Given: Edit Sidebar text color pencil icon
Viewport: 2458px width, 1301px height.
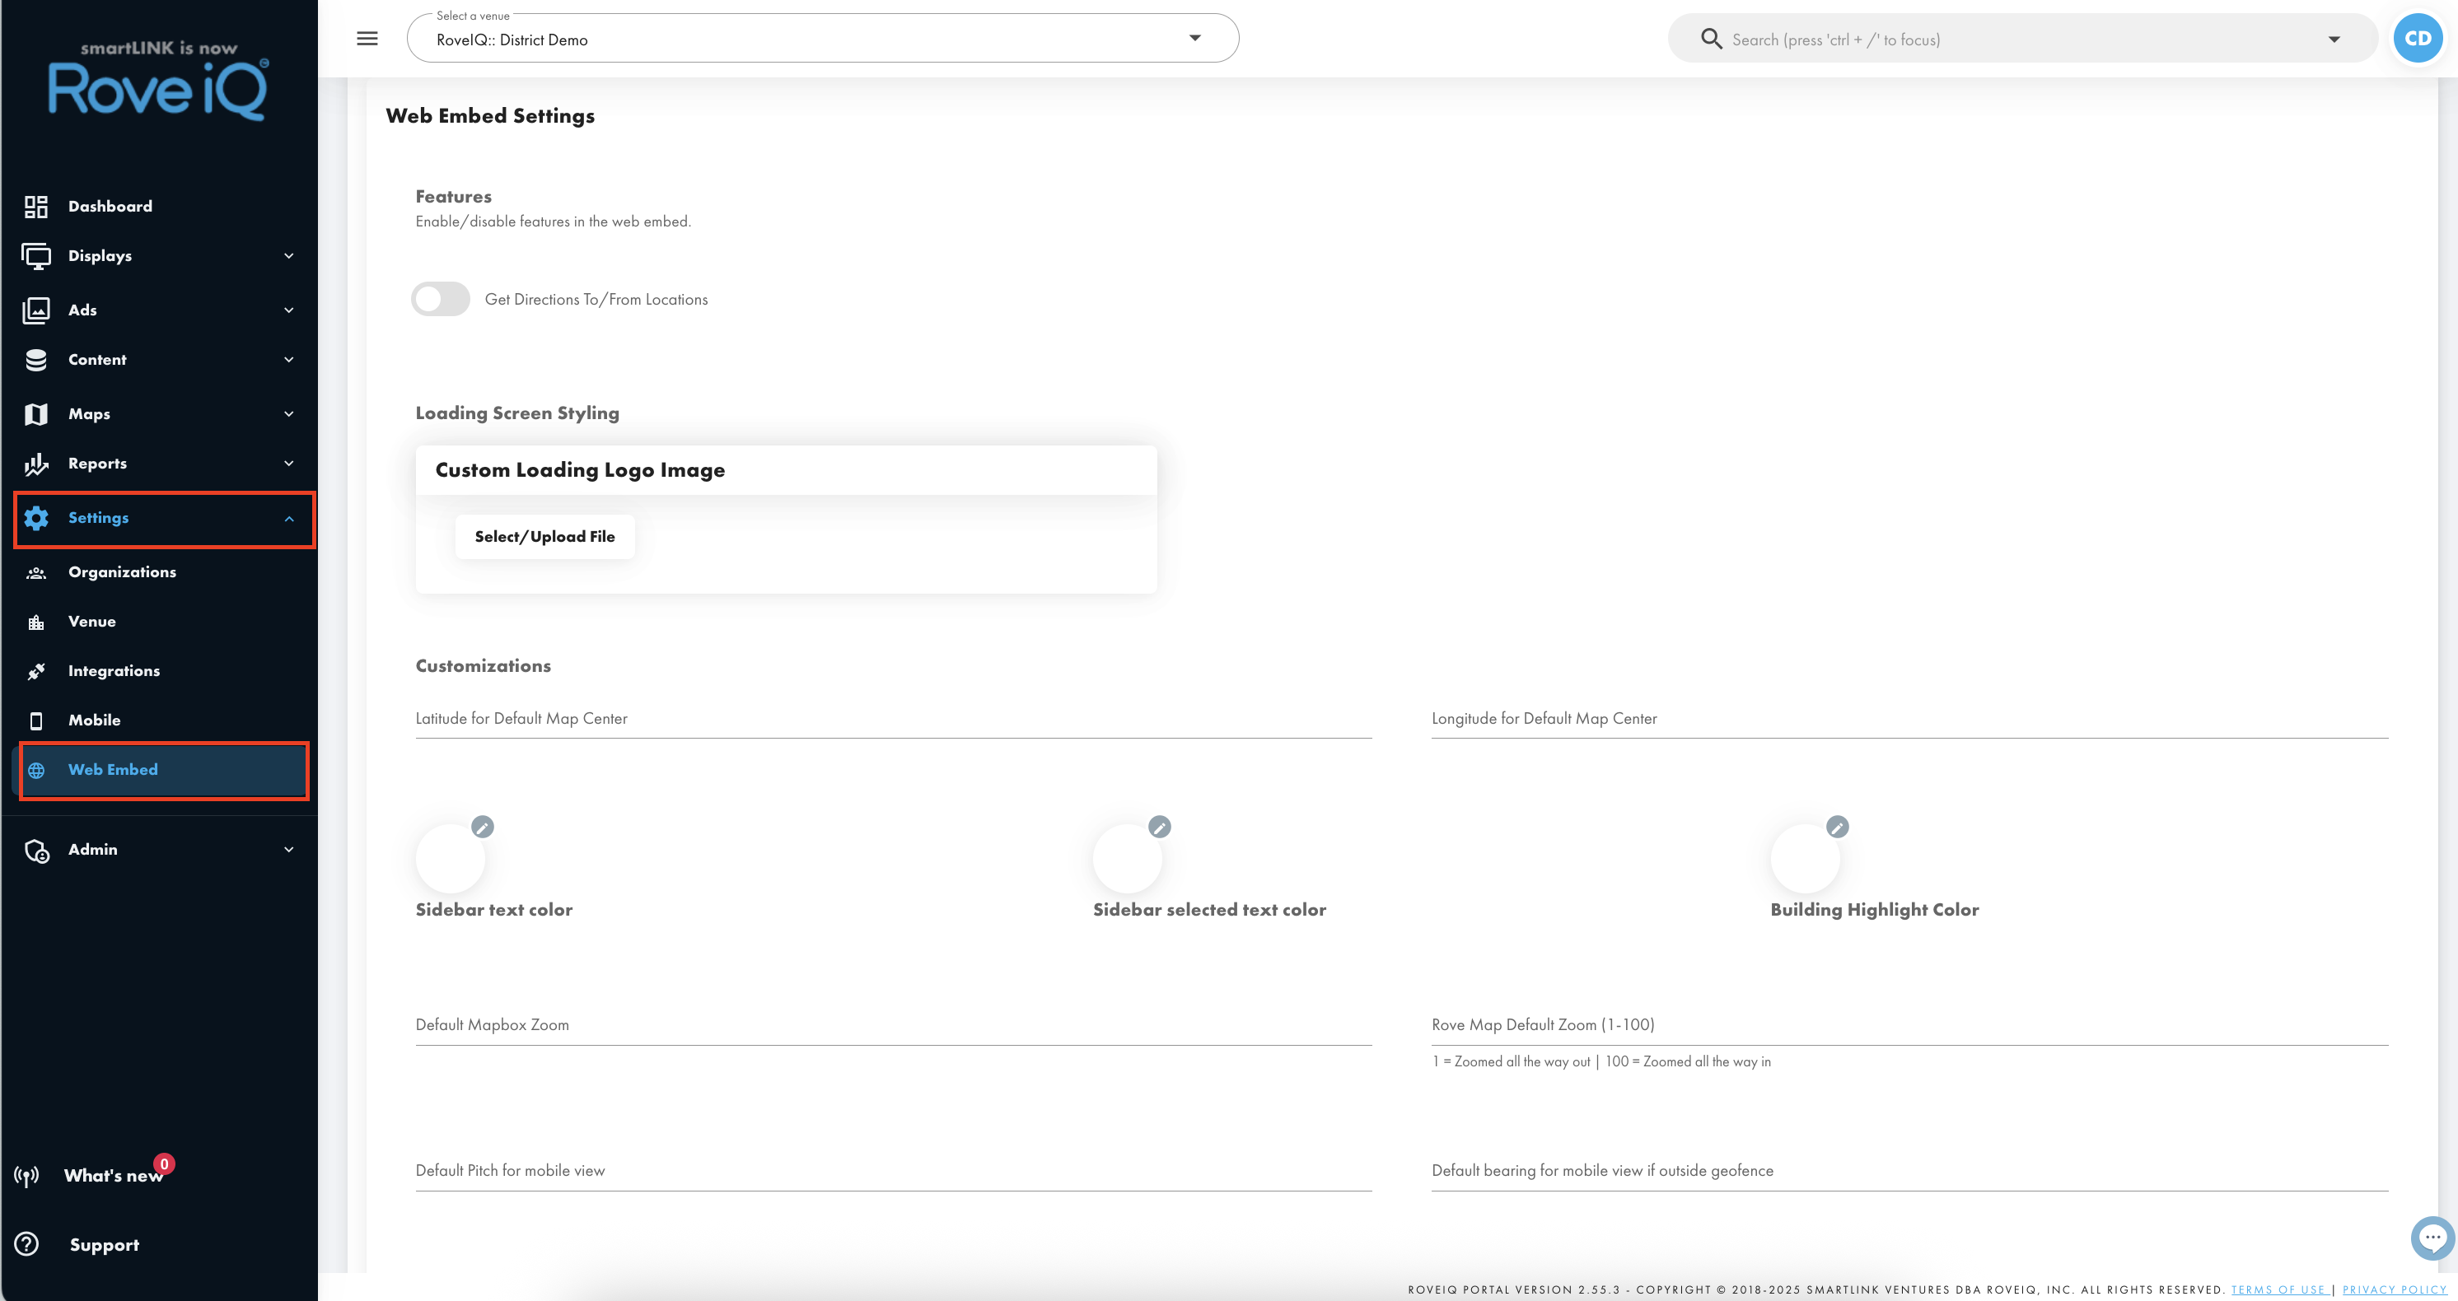Looking at the screenshot, I should 483,827.
